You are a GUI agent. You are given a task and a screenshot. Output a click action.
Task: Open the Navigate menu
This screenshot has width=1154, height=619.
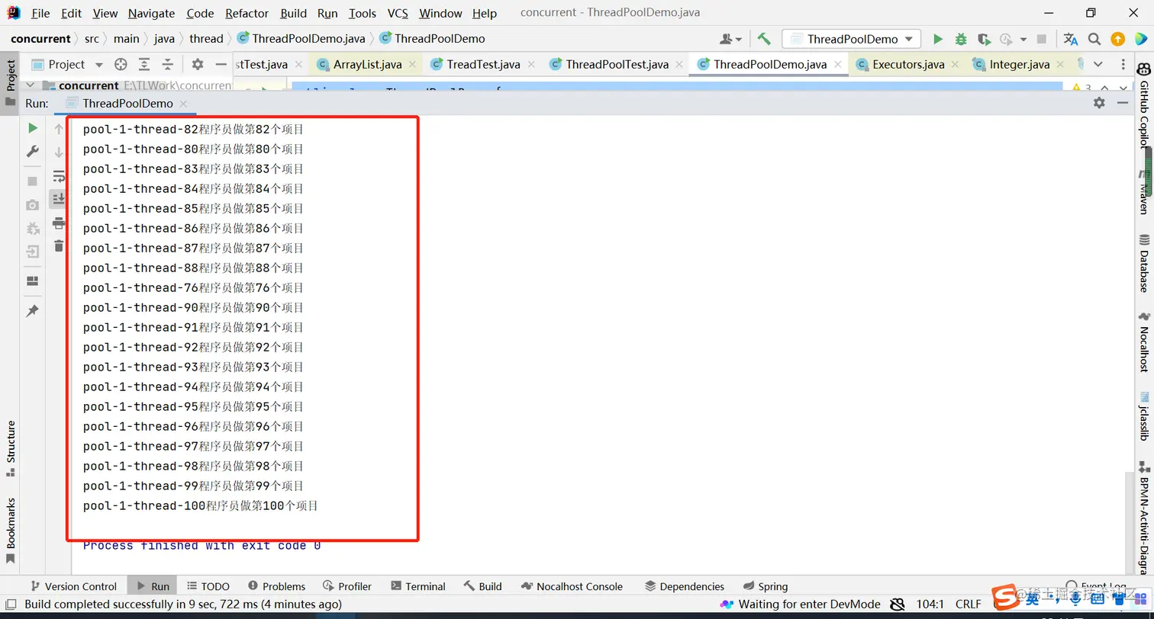(151, 13)
